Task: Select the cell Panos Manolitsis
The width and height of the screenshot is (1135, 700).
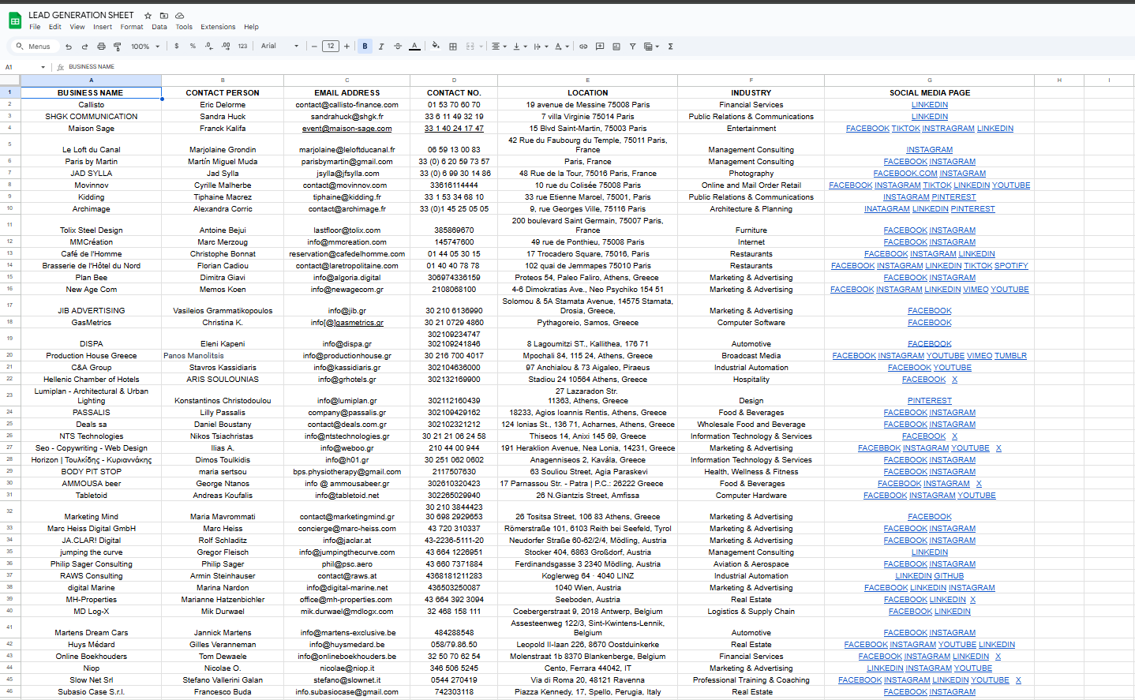Action: (223, 356)
